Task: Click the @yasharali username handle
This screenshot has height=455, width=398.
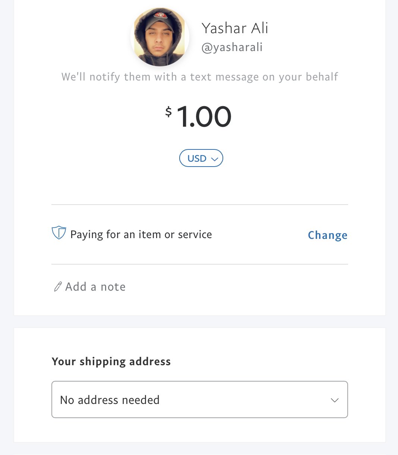Action: coord(232,47)
